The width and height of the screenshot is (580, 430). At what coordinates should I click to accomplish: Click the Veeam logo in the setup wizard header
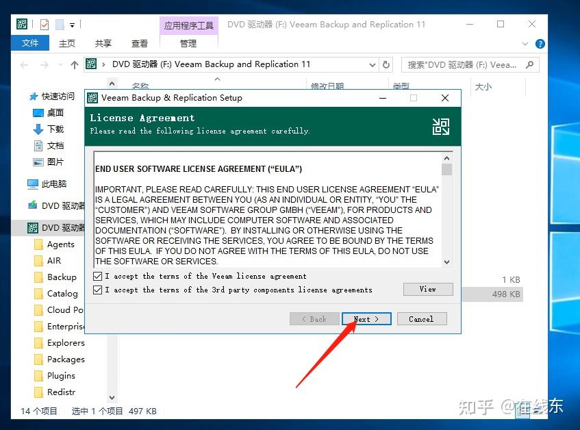(440, 126)
